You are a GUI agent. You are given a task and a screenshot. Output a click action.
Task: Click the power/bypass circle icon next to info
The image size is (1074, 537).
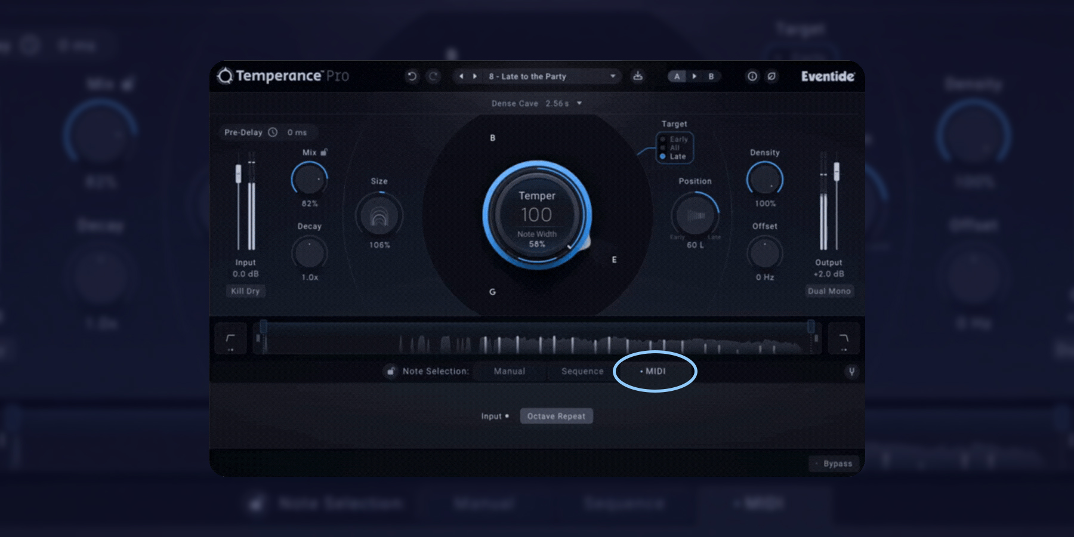pyautogui.click(x=771, y=76)
